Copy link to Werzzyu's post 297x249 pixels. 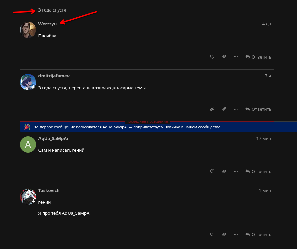224,57
